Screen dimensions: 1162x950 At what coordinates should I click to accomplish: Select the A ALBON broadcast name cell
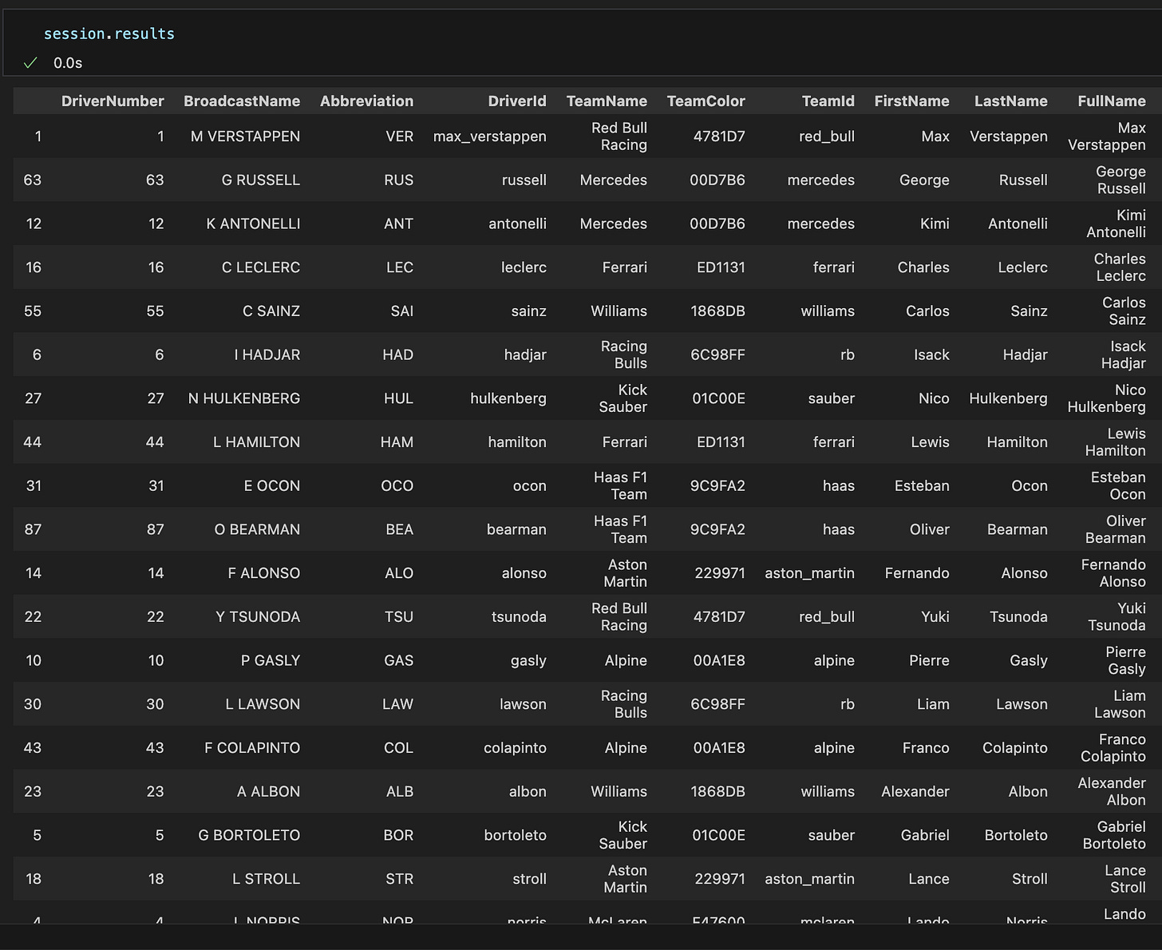pos(268,792)
